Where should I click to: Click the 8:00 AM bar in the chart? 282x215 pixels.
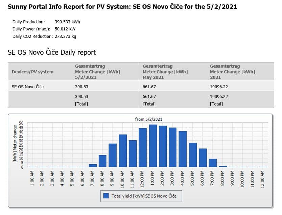pyautogui.click(x=103, y=161)
